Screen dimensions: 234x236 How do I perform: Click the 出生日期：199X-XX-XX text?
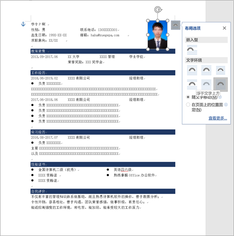[x=49, y=35]
